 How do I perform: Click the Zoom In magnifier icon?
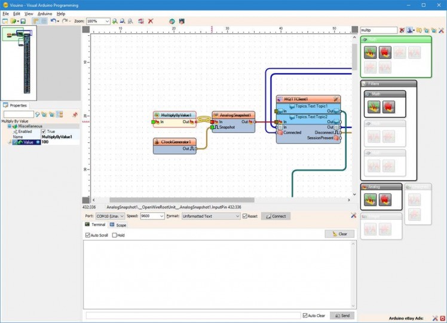[115, 21]
